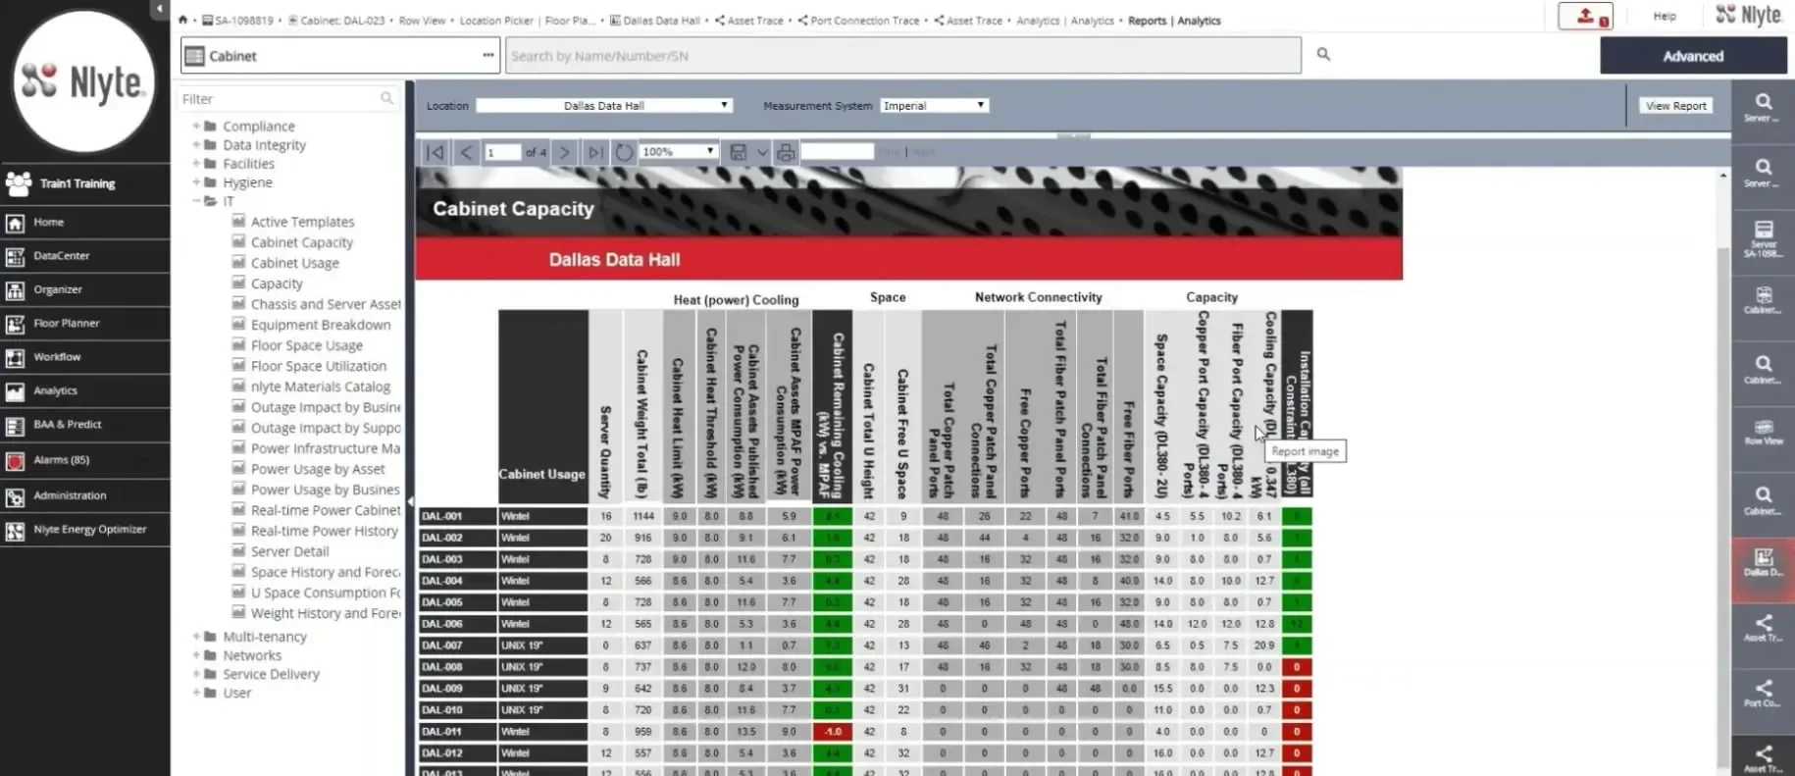Open the Cabinet type ellipsis selector
1795x776 pixels.
487,55
